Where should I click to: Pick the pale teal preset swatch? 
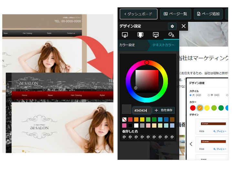(x=166, y=125)
